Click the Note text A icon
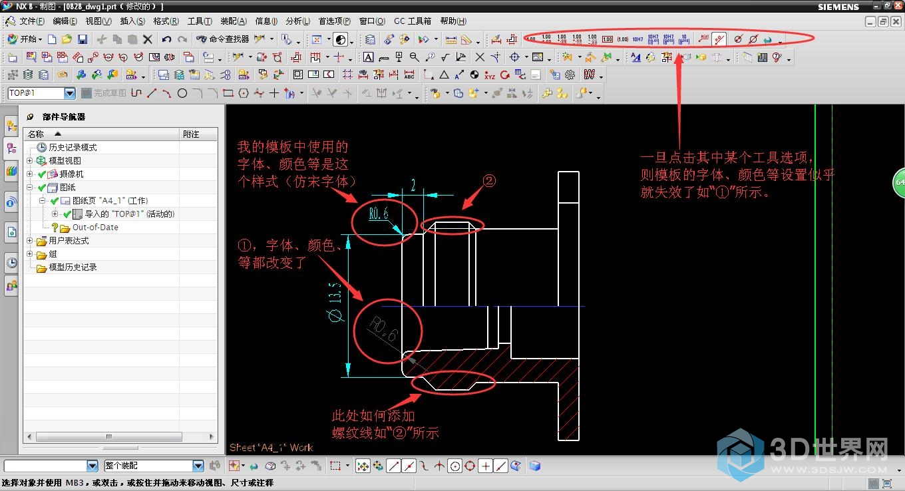Screen dimensions: 905x491 click(368, 57)
